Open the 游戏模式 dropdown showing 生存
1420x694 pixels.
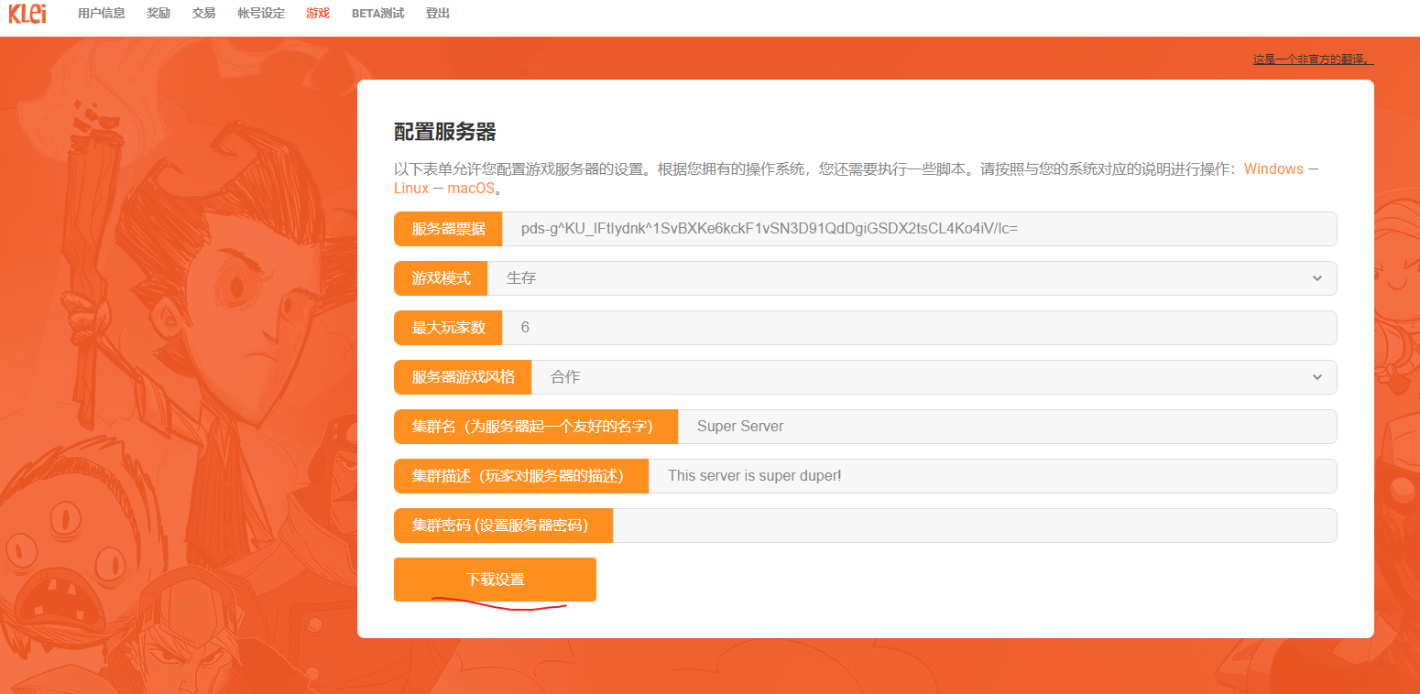tap(912, 278)
